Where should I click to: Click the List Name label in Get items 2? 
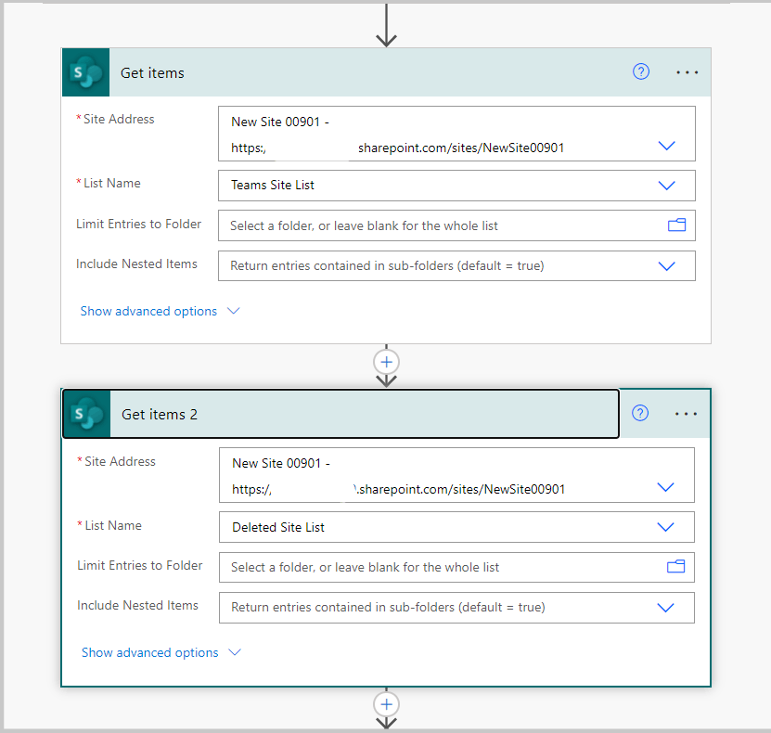click(x=113, y=525)
